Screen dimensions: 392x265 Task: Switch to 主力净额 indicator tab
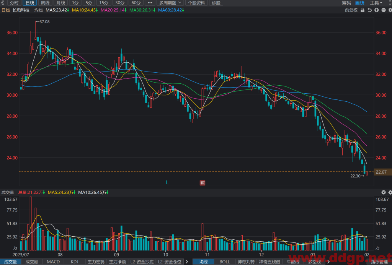point(118,262)
